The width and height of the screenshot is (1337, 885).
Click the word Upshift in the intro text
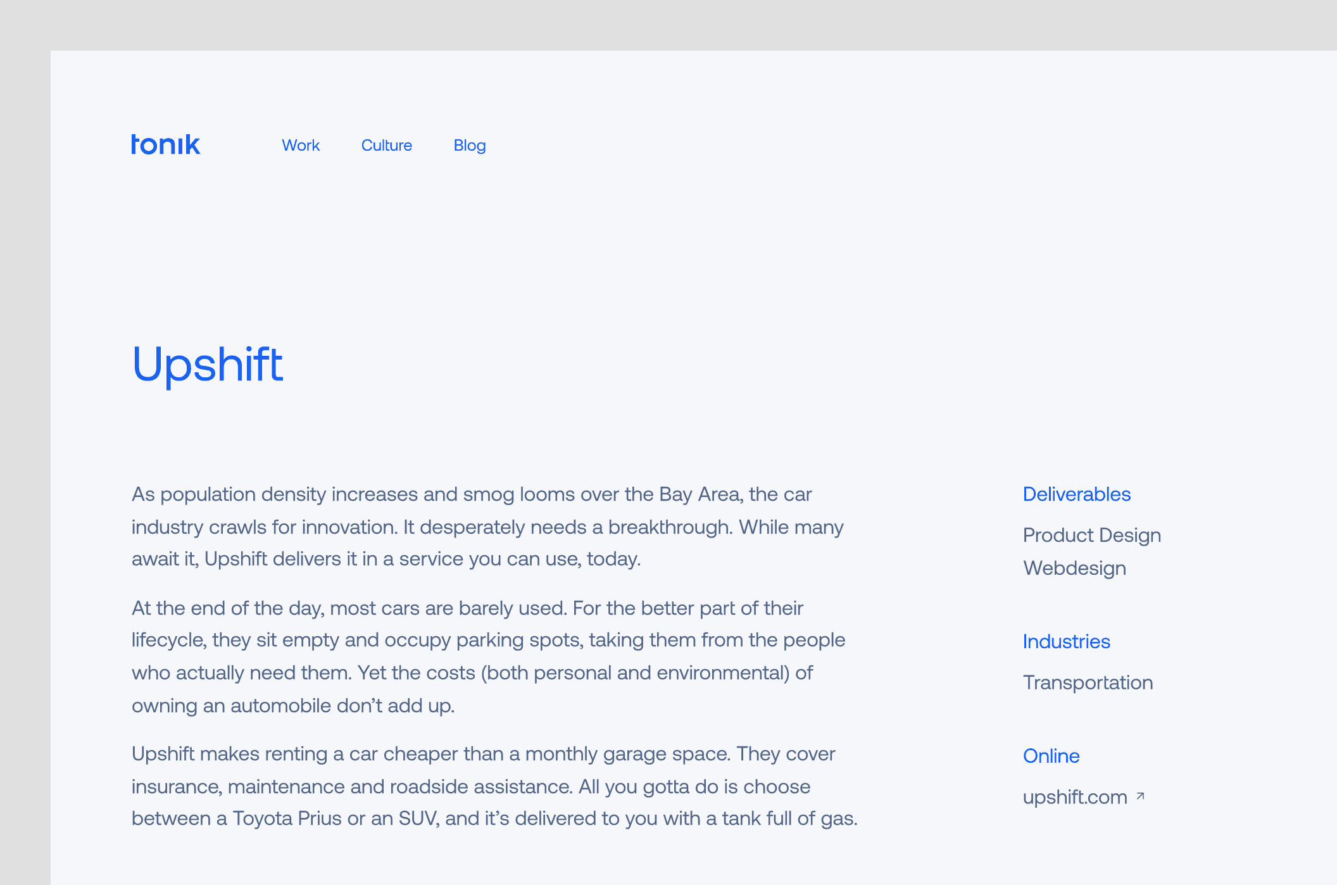(x=238, y=559)
